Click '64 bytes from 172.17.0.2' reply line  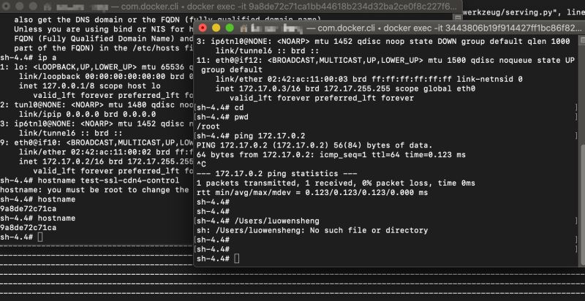[x=331, y=155]
